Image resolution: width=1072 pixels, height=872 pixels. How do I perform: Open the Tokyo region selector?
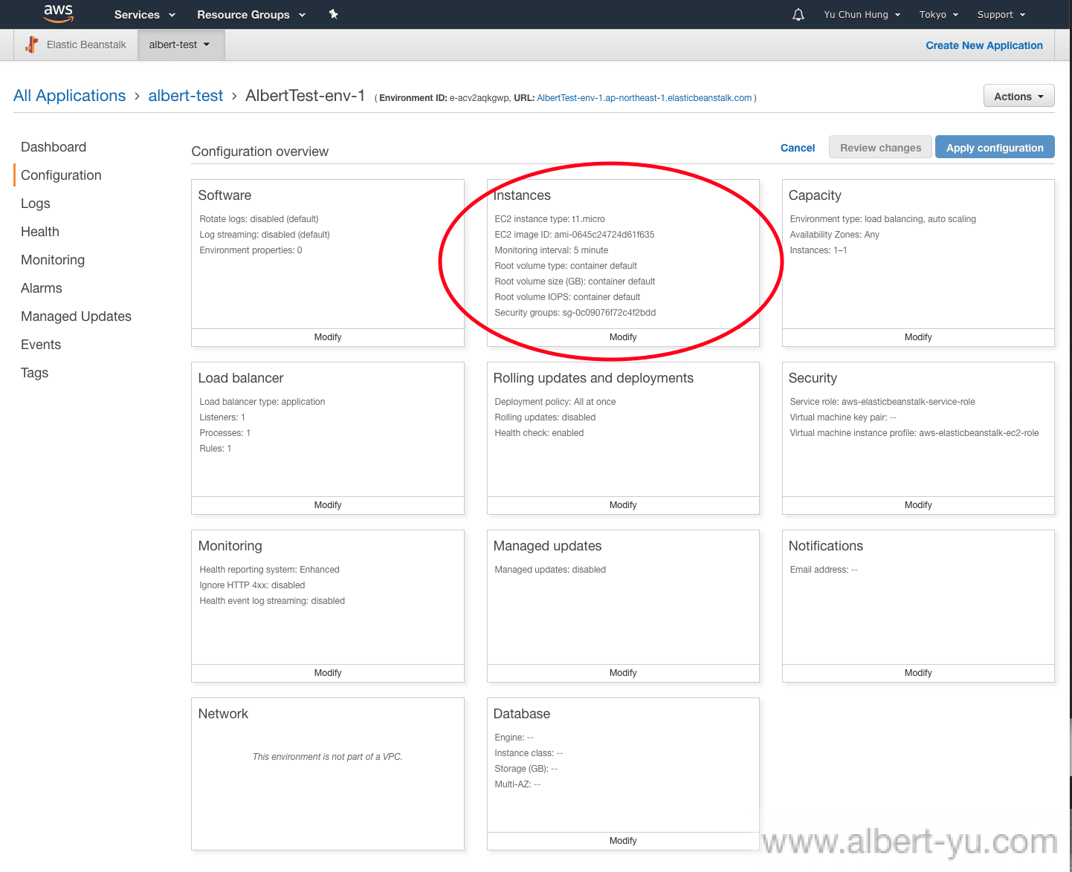(x=939, y=15)
